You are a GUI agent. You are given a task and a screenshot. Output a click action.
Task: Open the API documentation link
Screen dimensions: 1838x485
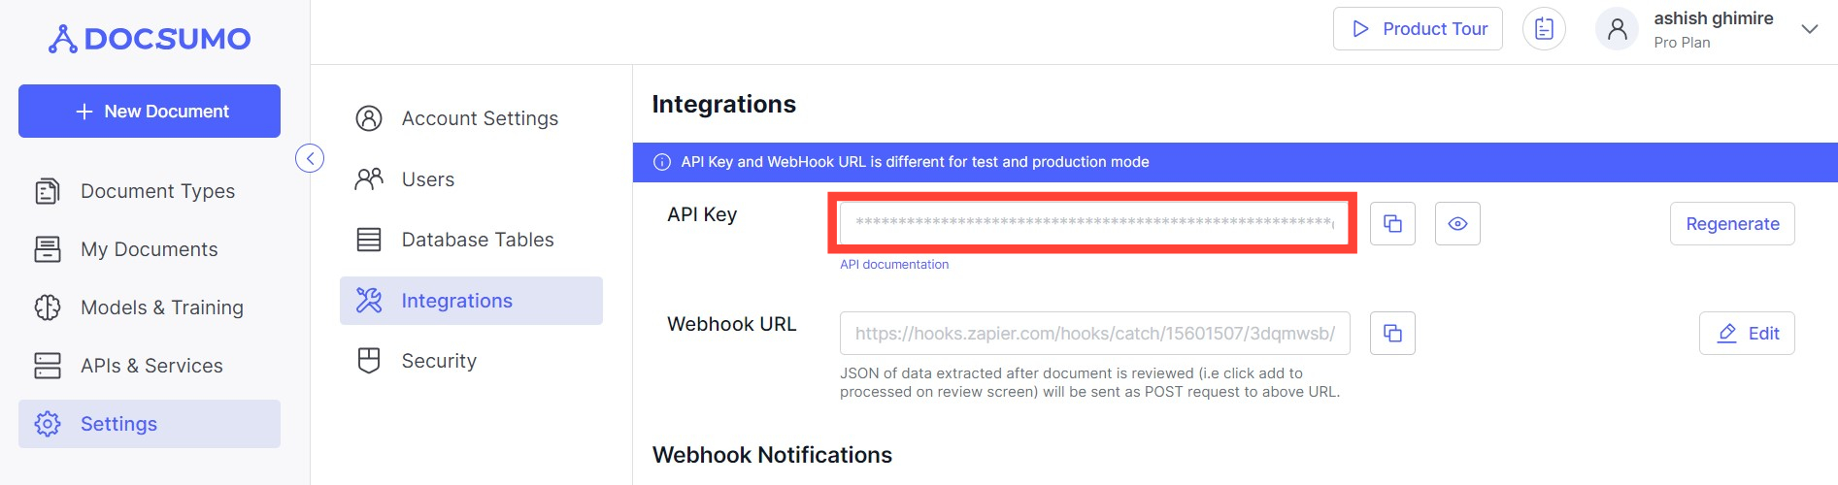tap(894, 265)
